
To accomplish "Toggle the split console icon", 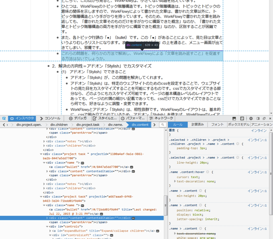I will coord(234,119).
